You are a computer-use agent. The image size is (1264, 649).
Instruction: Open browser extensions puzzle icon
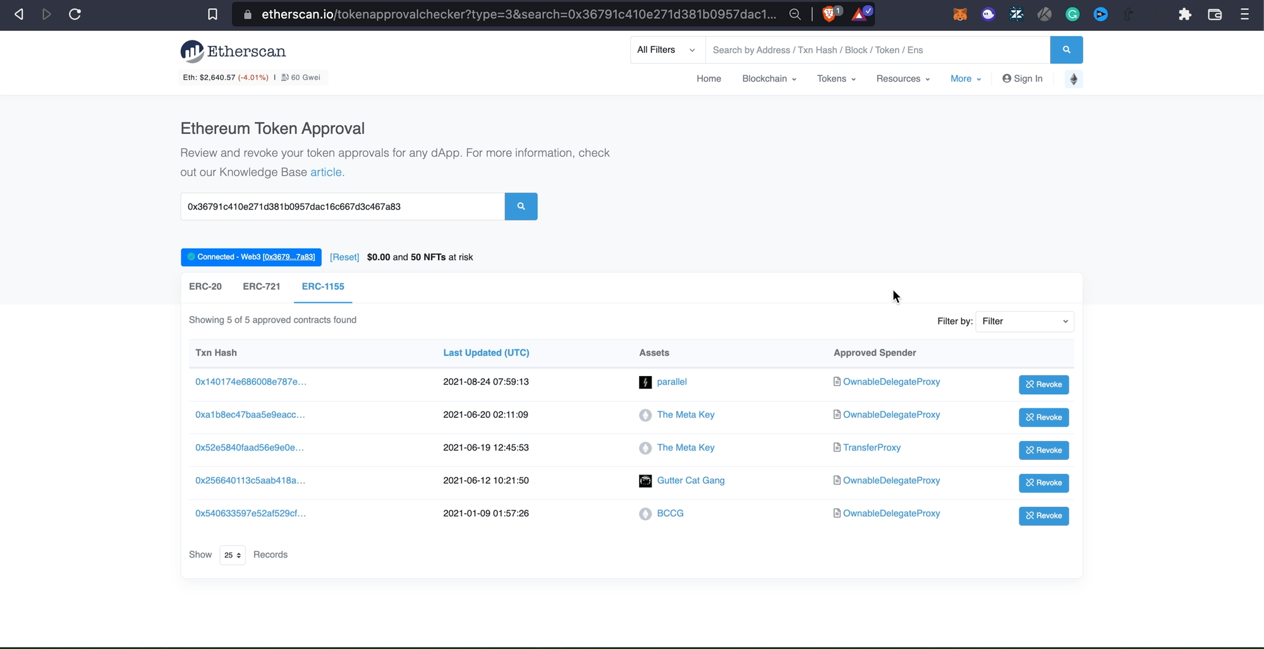pos(1185,14)
